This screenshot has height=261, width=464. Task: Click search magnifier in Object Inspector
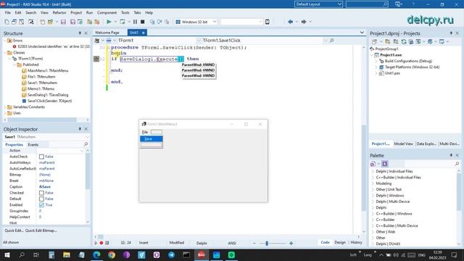86,144
